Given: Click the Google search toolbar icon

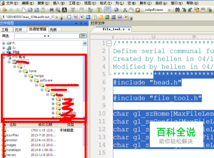Looking at the screenshot, I should [x=69, y=17].
